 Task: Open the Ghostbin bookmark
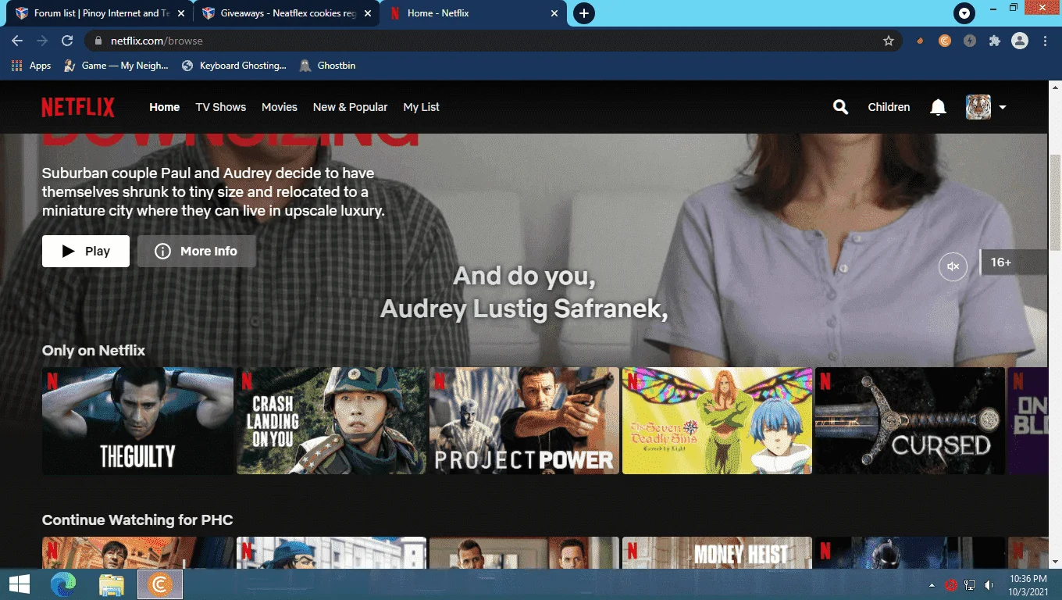click(x=328, y=66)
